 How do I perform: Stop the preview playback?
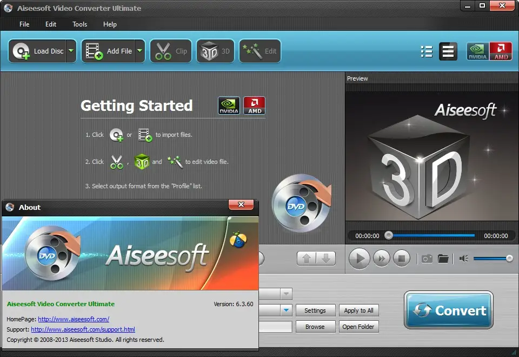tap(402, 259)
